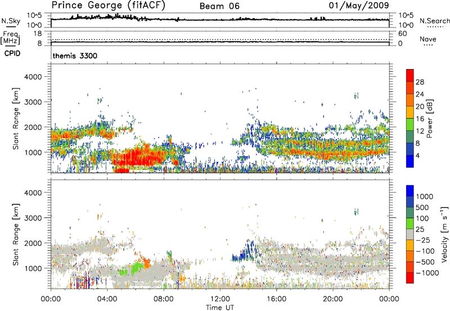The image size is (450, 311).
Task: Click the '16:00' time axis label
Action: pos(276,299)
